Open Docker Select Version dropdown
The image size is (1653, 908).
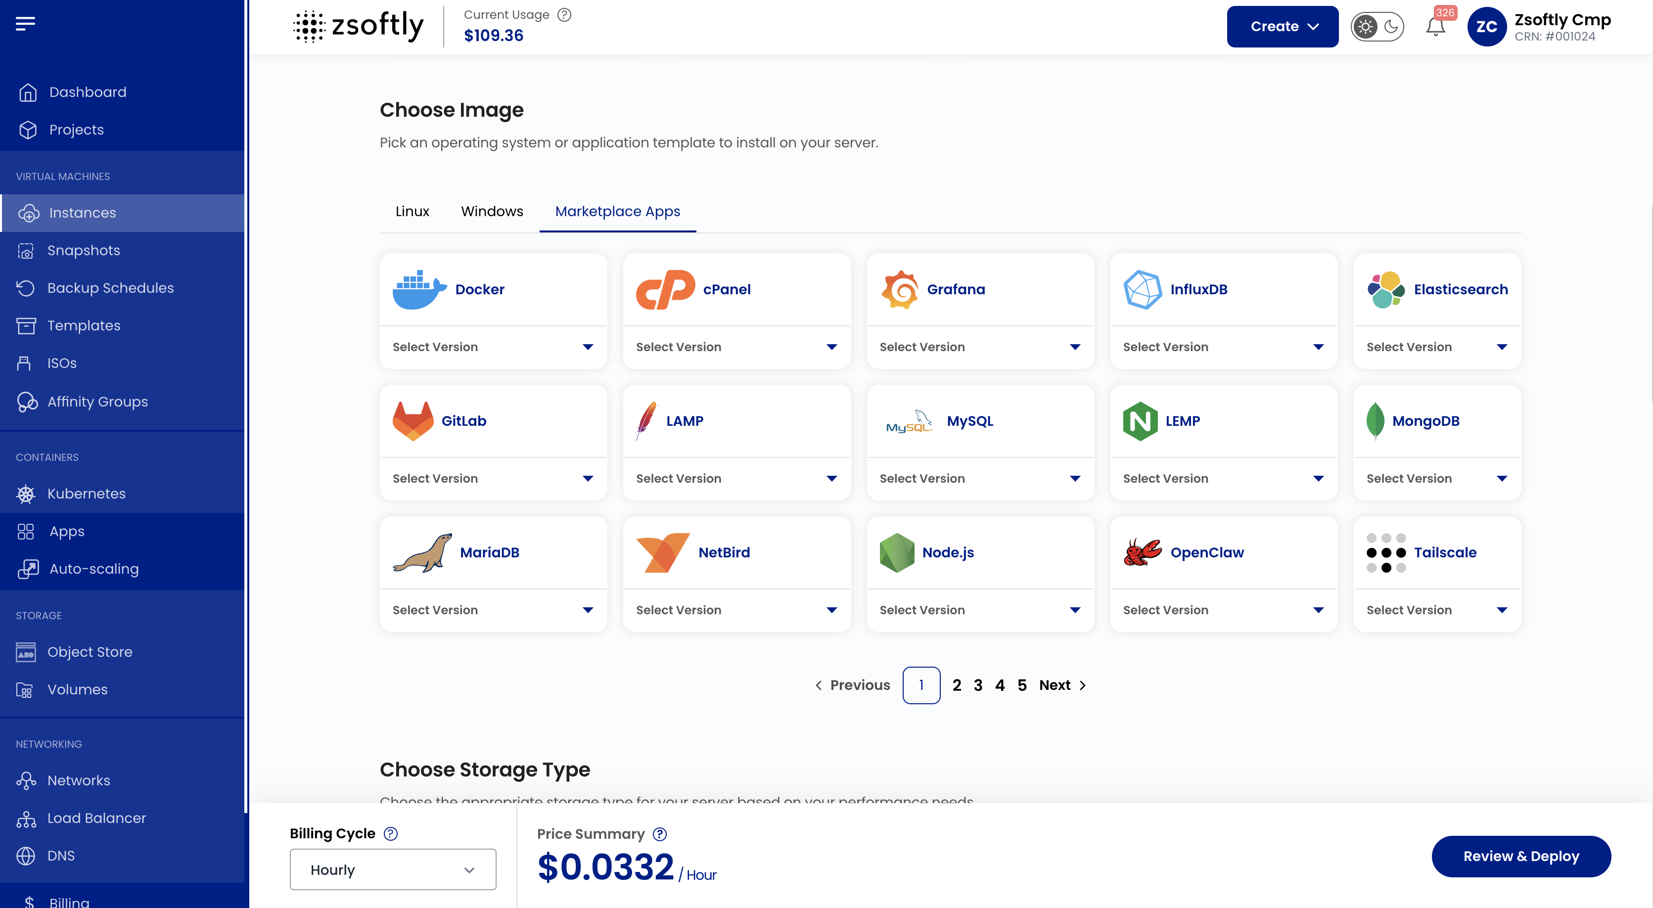(x=493, y=347)
